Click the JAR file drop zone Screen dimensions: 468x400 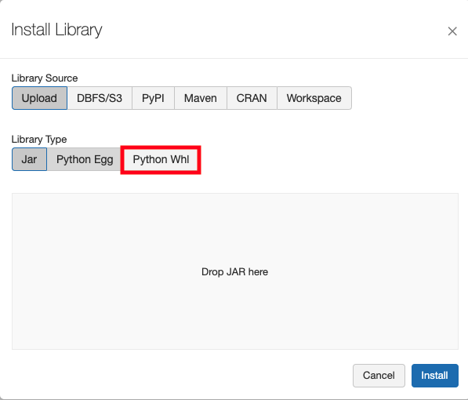point(235,271)
